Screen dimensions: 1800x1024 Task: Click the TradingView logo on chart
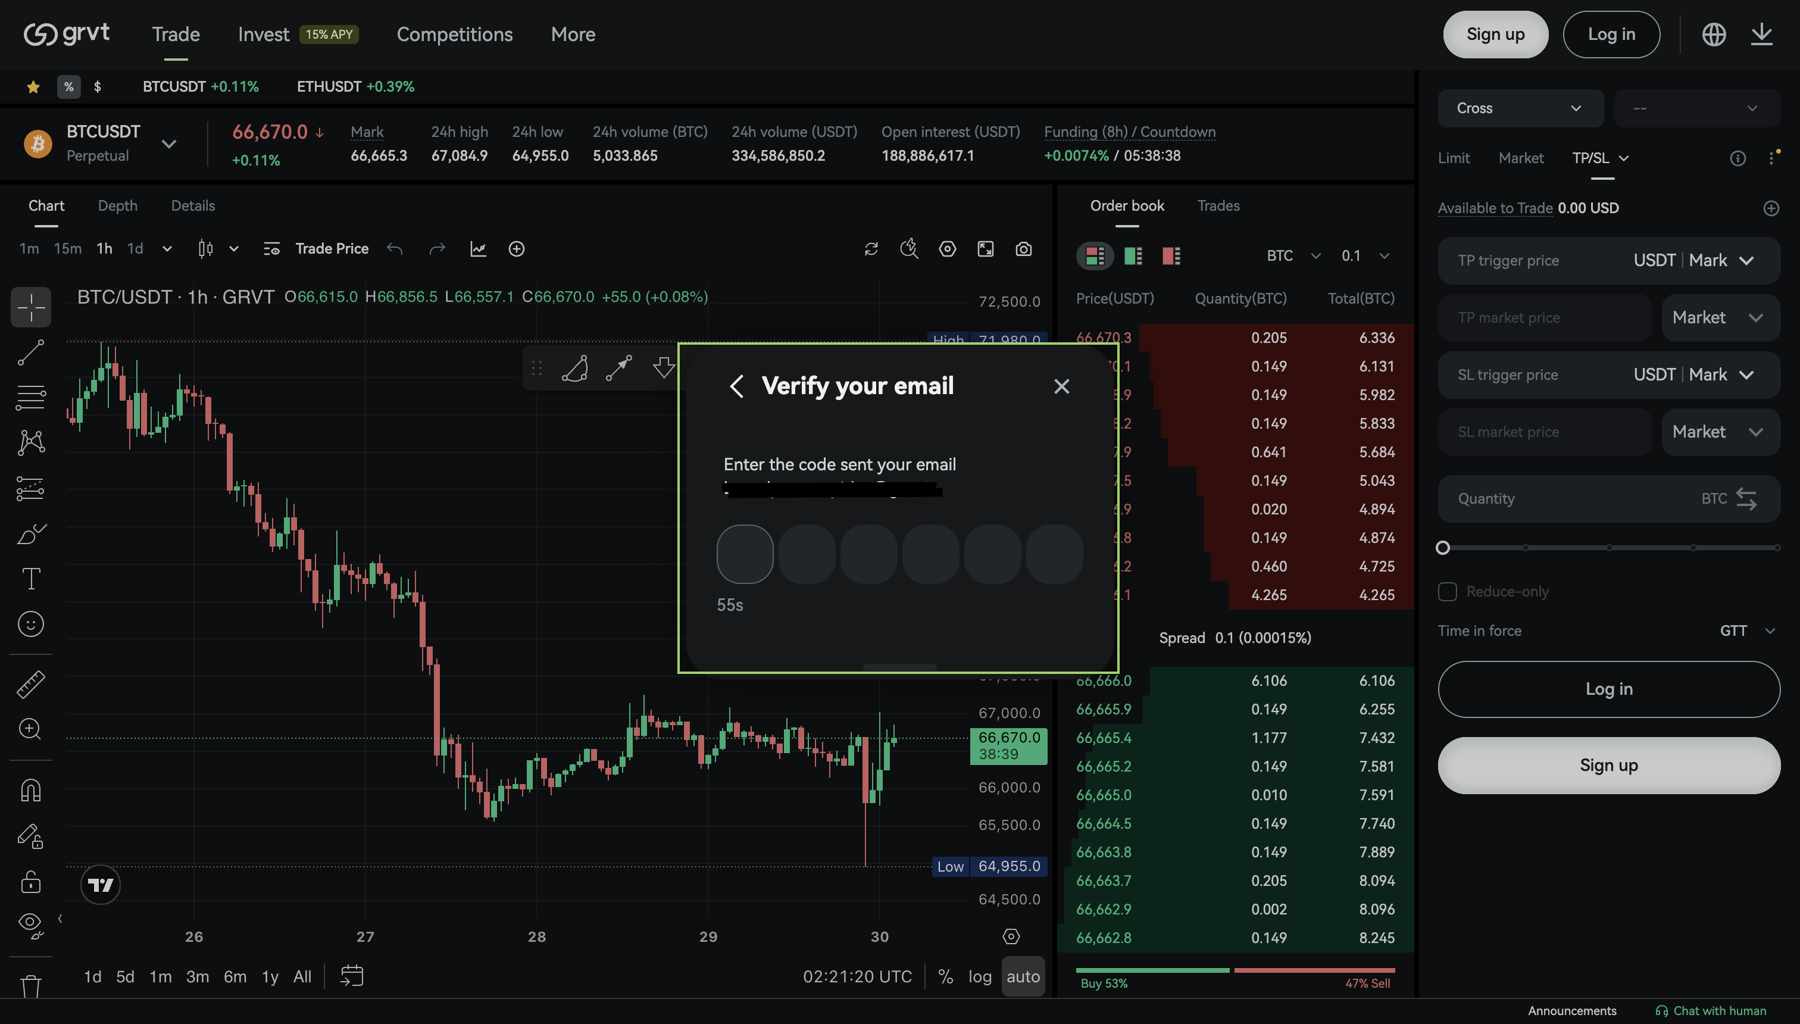(x=101, y=885)
